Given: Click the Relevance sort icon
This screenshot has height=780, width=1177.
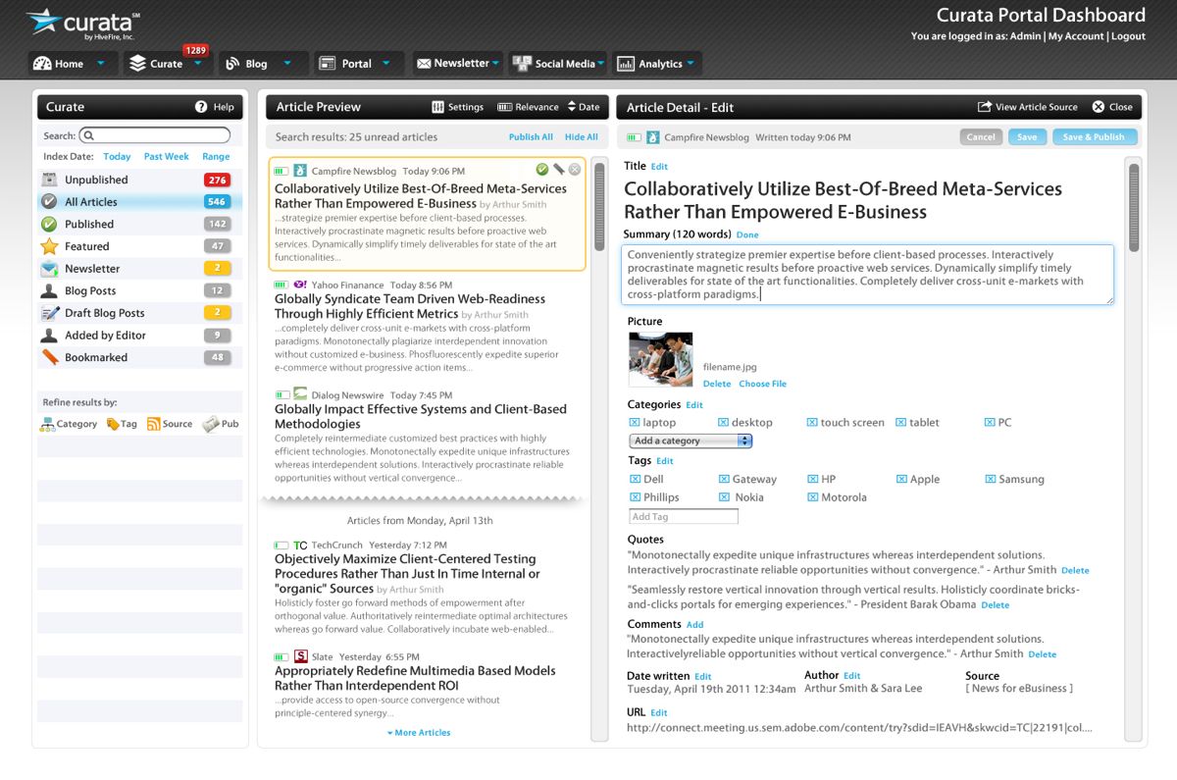Looking at the screenshot, I should coord(504,107).
